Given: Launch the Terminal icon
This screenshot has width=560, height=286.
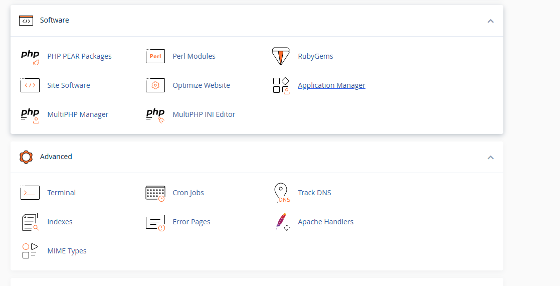Looking at the screenshot, I should (30, 193).
